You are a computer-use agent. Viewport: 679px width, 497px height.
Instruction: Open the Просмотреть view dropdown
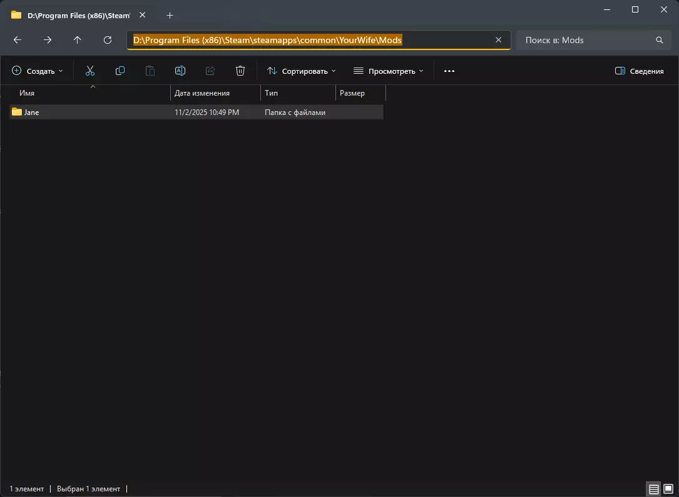point(389,71)
